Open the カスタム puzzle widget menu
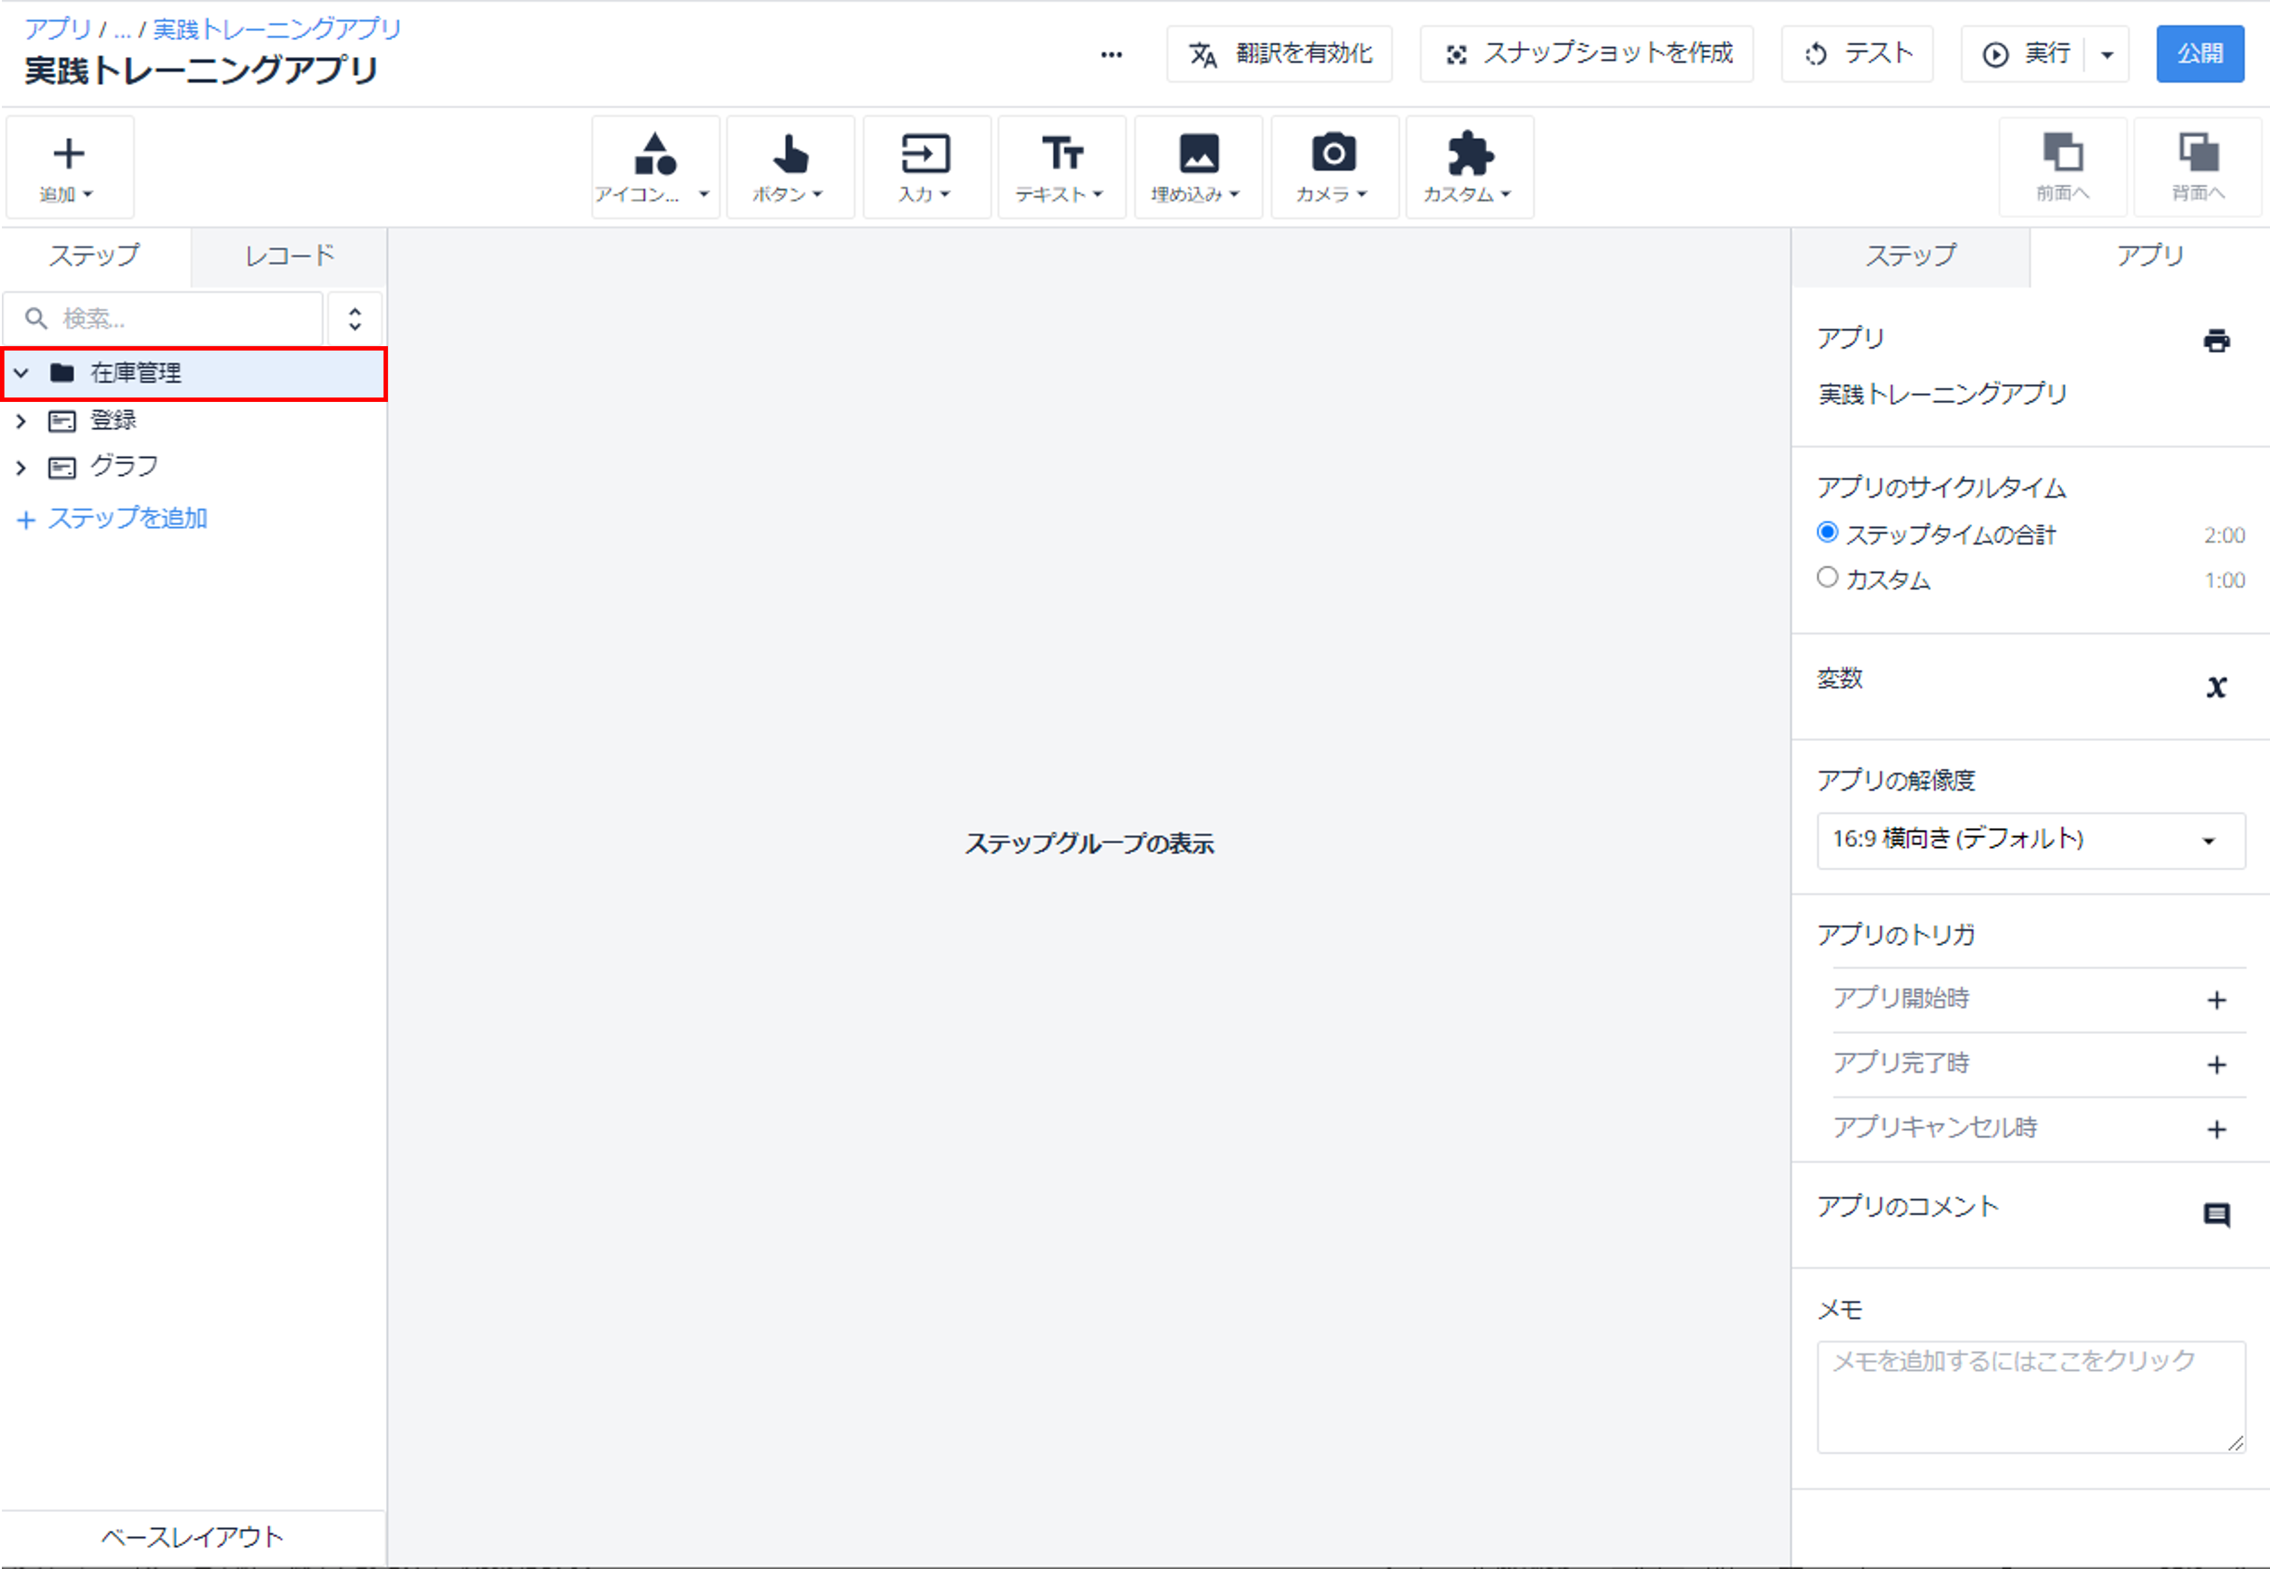Screen dimensions: 2270x1569 1469,166
